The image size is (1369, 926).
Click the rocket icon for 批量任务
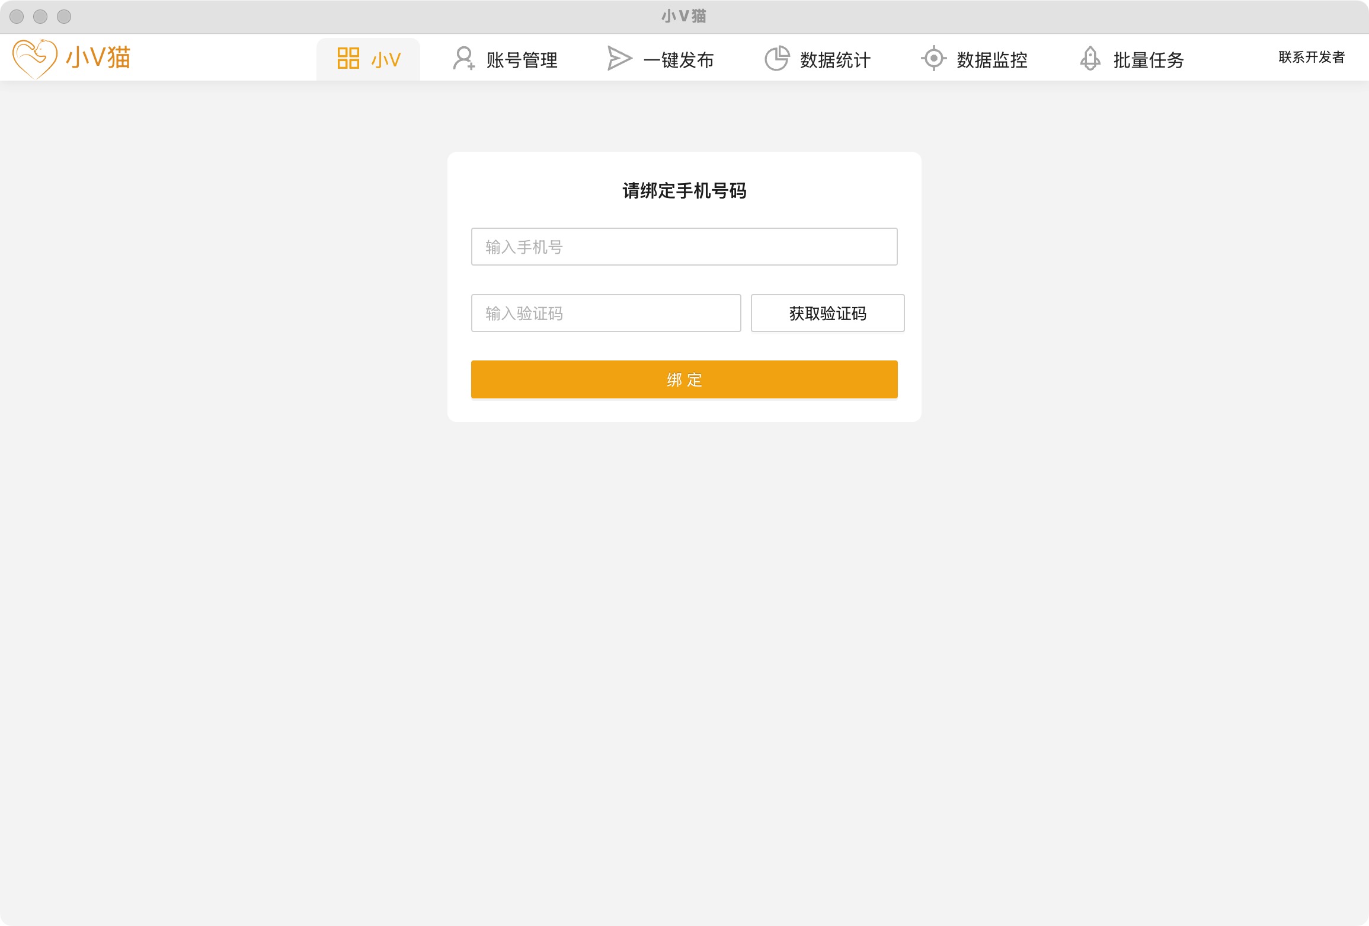point(1090,59)
